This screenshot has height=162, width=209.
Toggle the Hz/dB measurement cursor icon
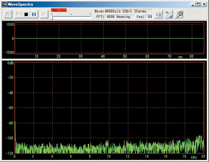169,14
